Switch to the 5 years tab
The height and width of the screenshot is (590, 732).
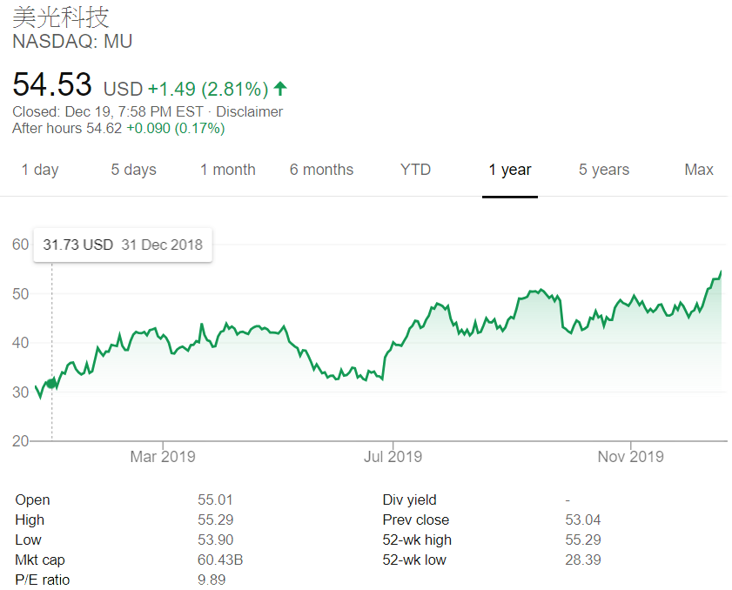pyautogui.click(x=604, y=170)
